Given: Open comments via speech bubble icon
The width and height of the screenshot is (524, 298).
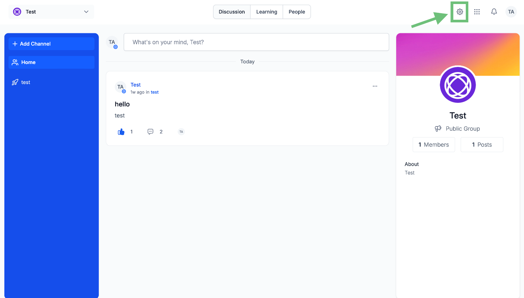Looking at the screenshot, I should [150, 132].
